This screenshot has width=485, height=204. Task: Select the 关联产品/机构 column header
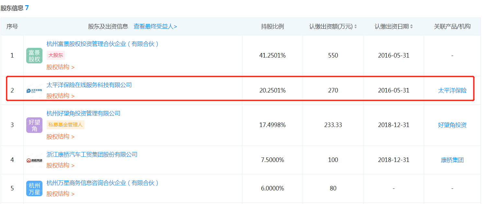(x=452, y=26)
